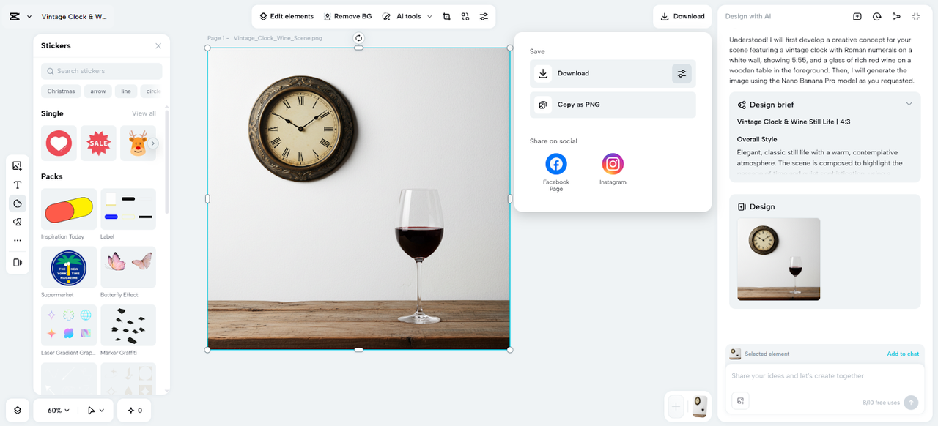Image resolution: width=938 pixels, height=426 pixels.
Task: Open the layers button at bottom left
Action: (x=18, y=411)
